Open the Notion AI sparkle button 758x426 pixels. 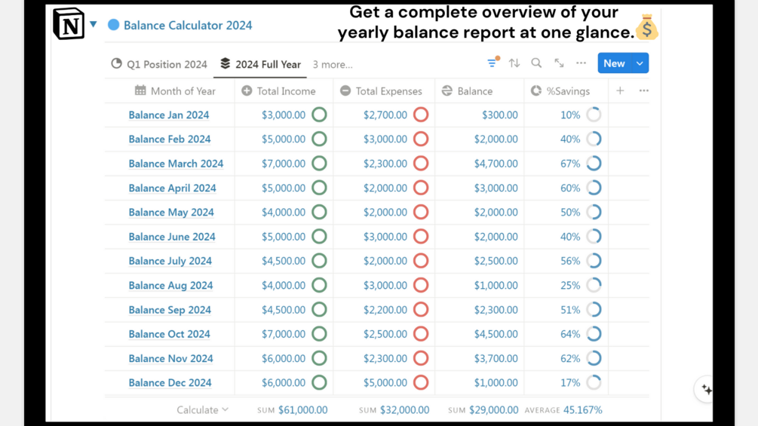[706, 389]
